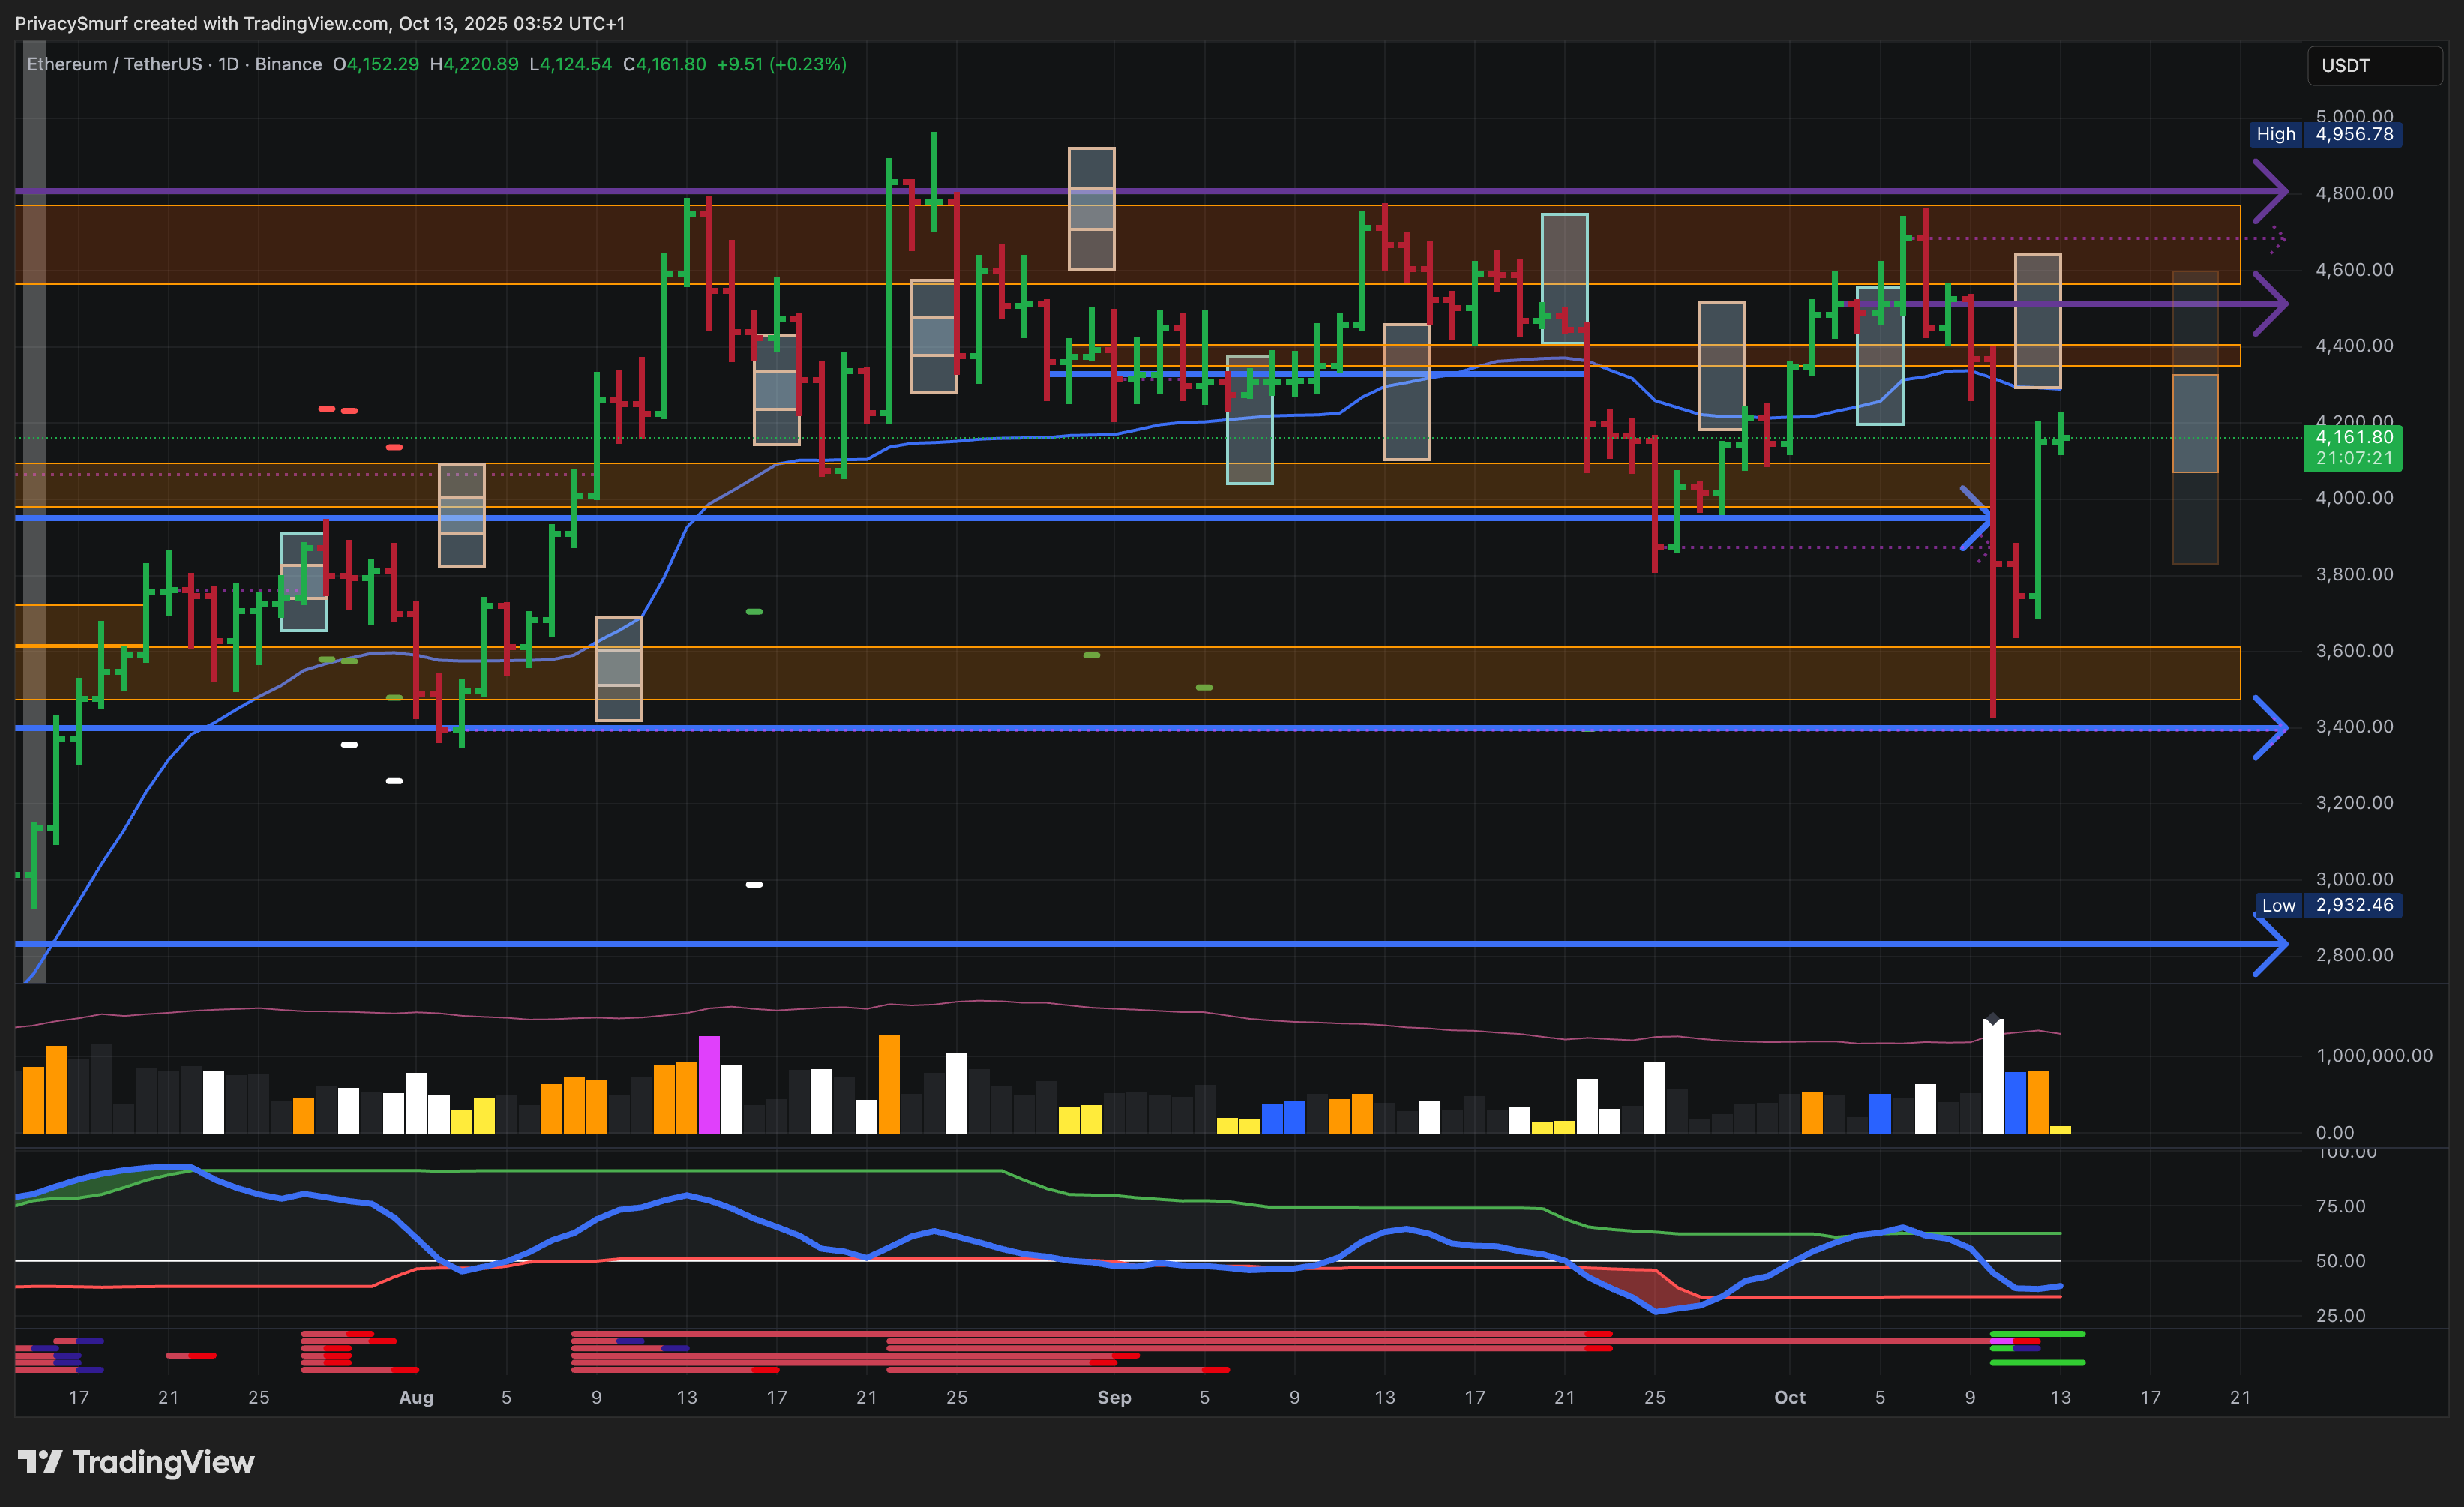
Task: Click the TradingView wordmark text
Action: point(164,1462)
